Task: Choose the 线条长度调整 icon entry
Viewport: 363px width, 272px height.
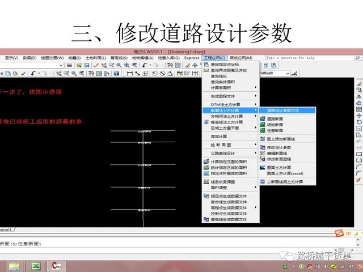Action: (x=206, y=181)
